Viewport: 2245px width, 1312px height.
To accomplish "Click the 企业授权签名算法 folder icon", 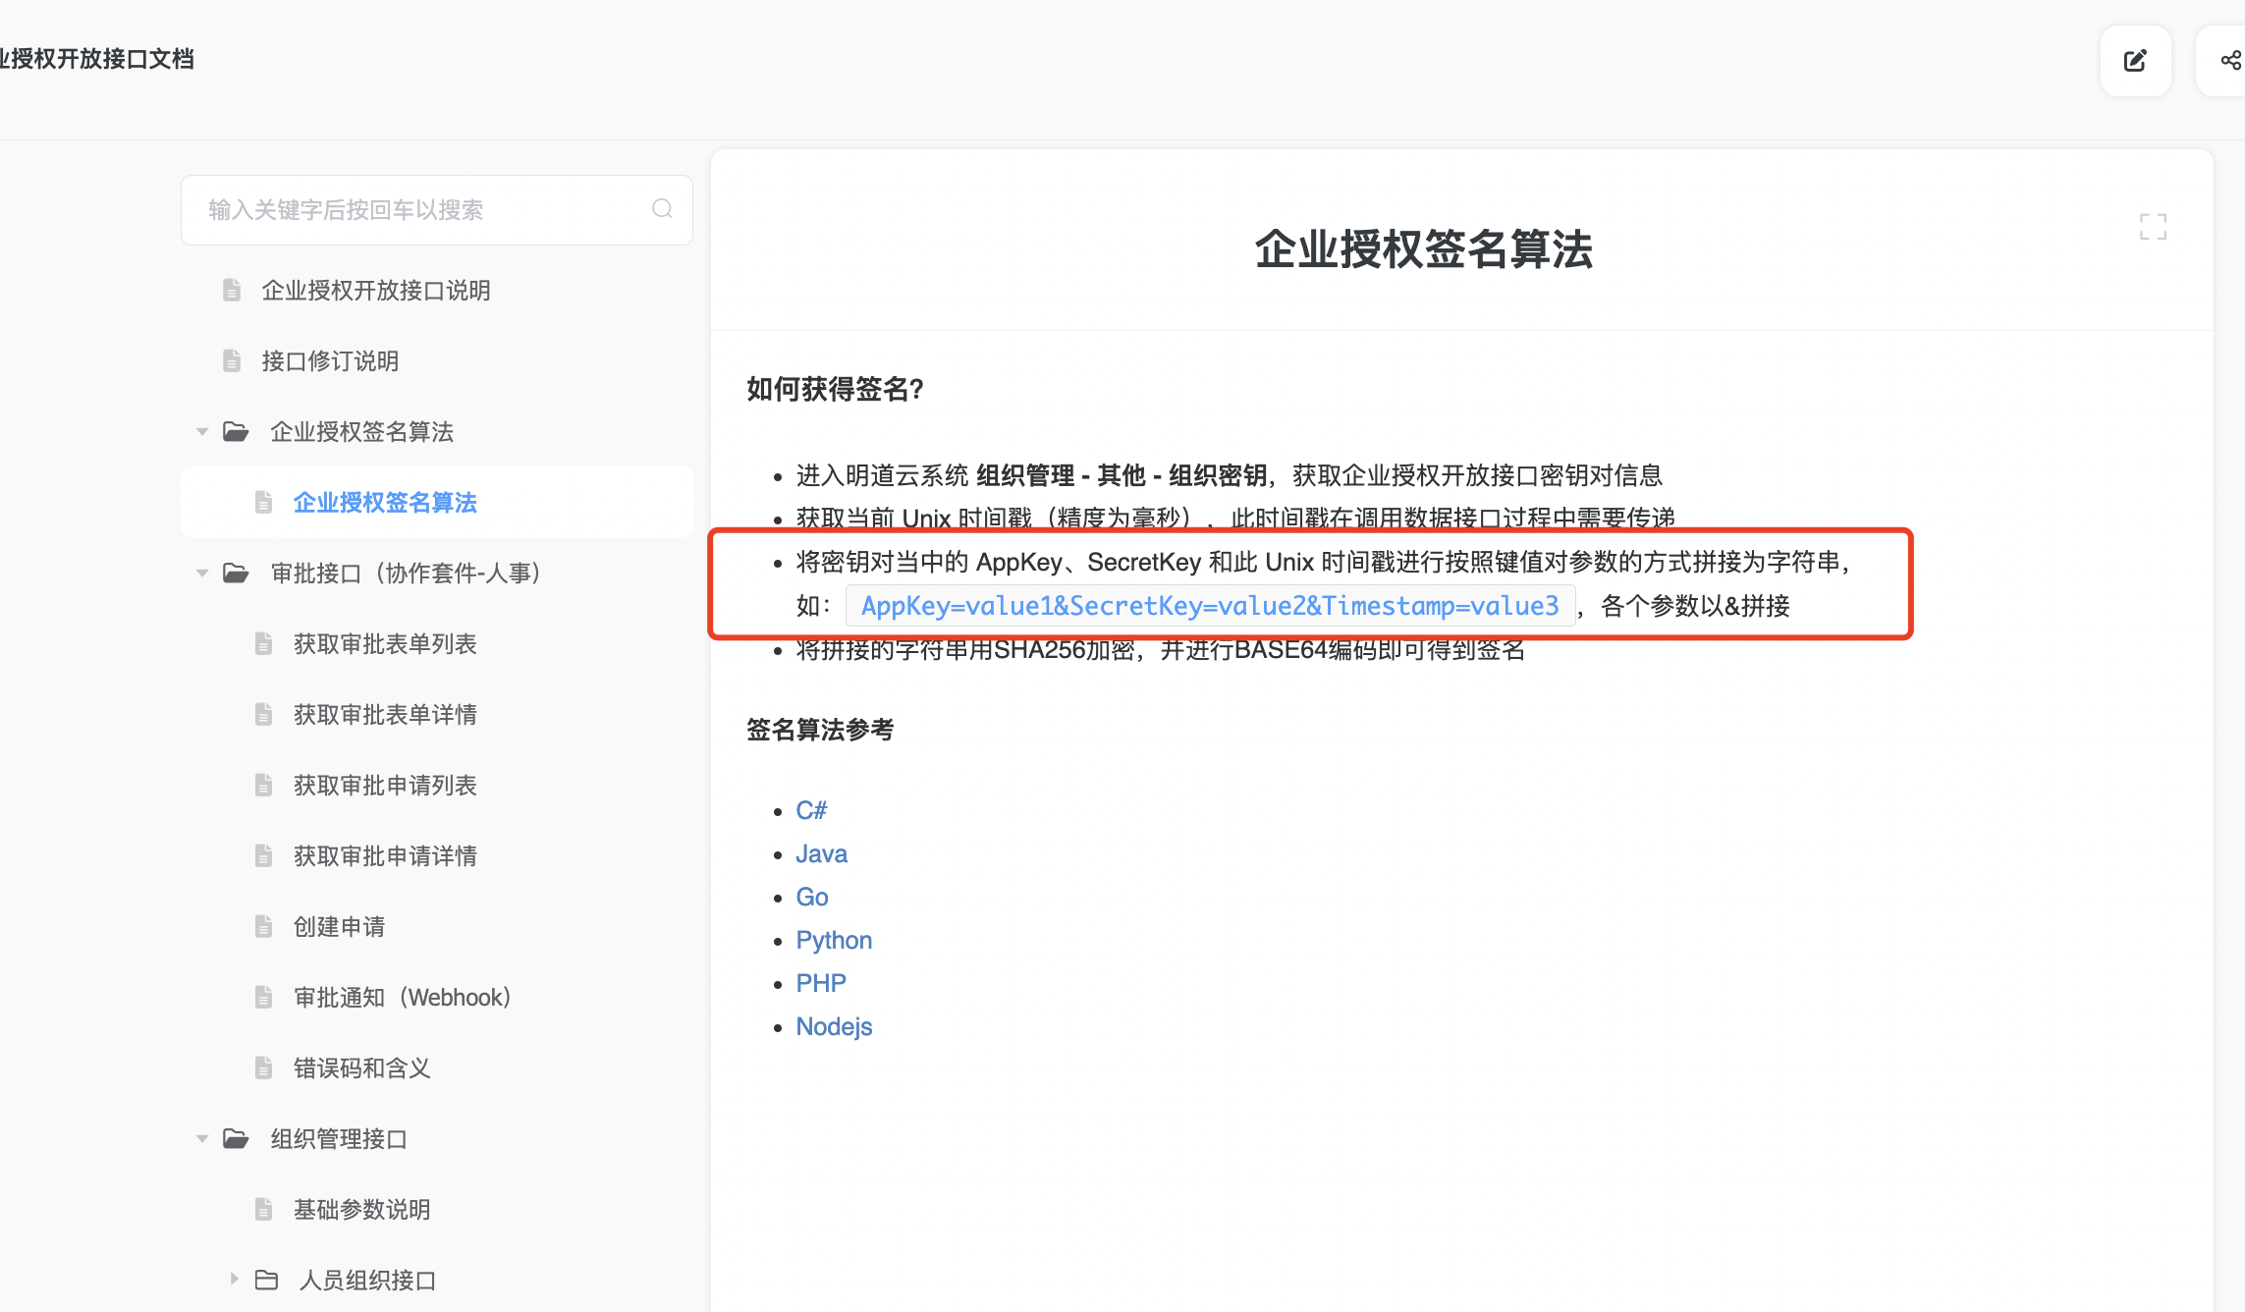I will 236,432.
